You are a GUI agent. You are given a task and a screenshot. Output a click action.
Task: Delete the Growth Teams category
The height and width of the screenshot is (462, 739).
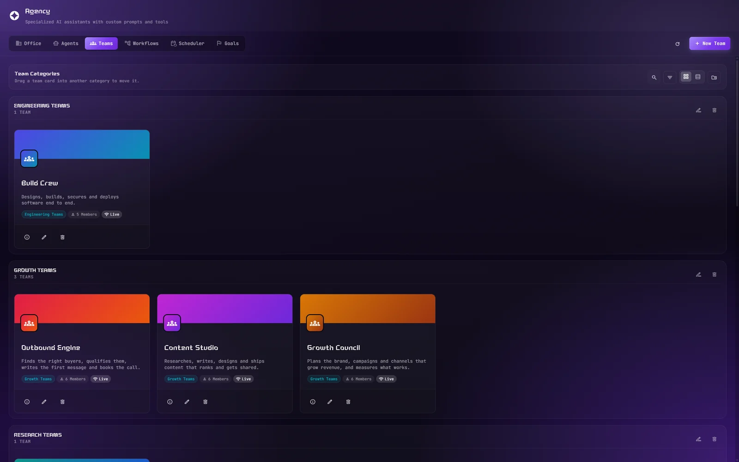(x=715, y=274)
